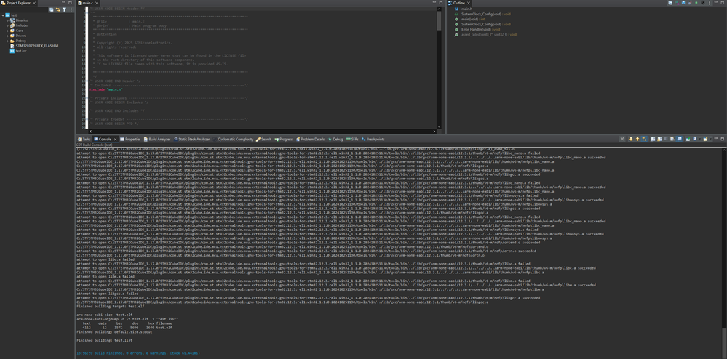Screen dimensions: 727x359
Task: Toggle Hide Static Members in Outline
Action: [x=689, y=3]
